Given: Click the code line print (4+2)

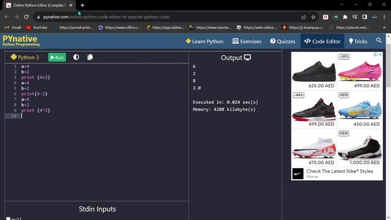Looking at the screenshot, I should click(x=35, y=78).
